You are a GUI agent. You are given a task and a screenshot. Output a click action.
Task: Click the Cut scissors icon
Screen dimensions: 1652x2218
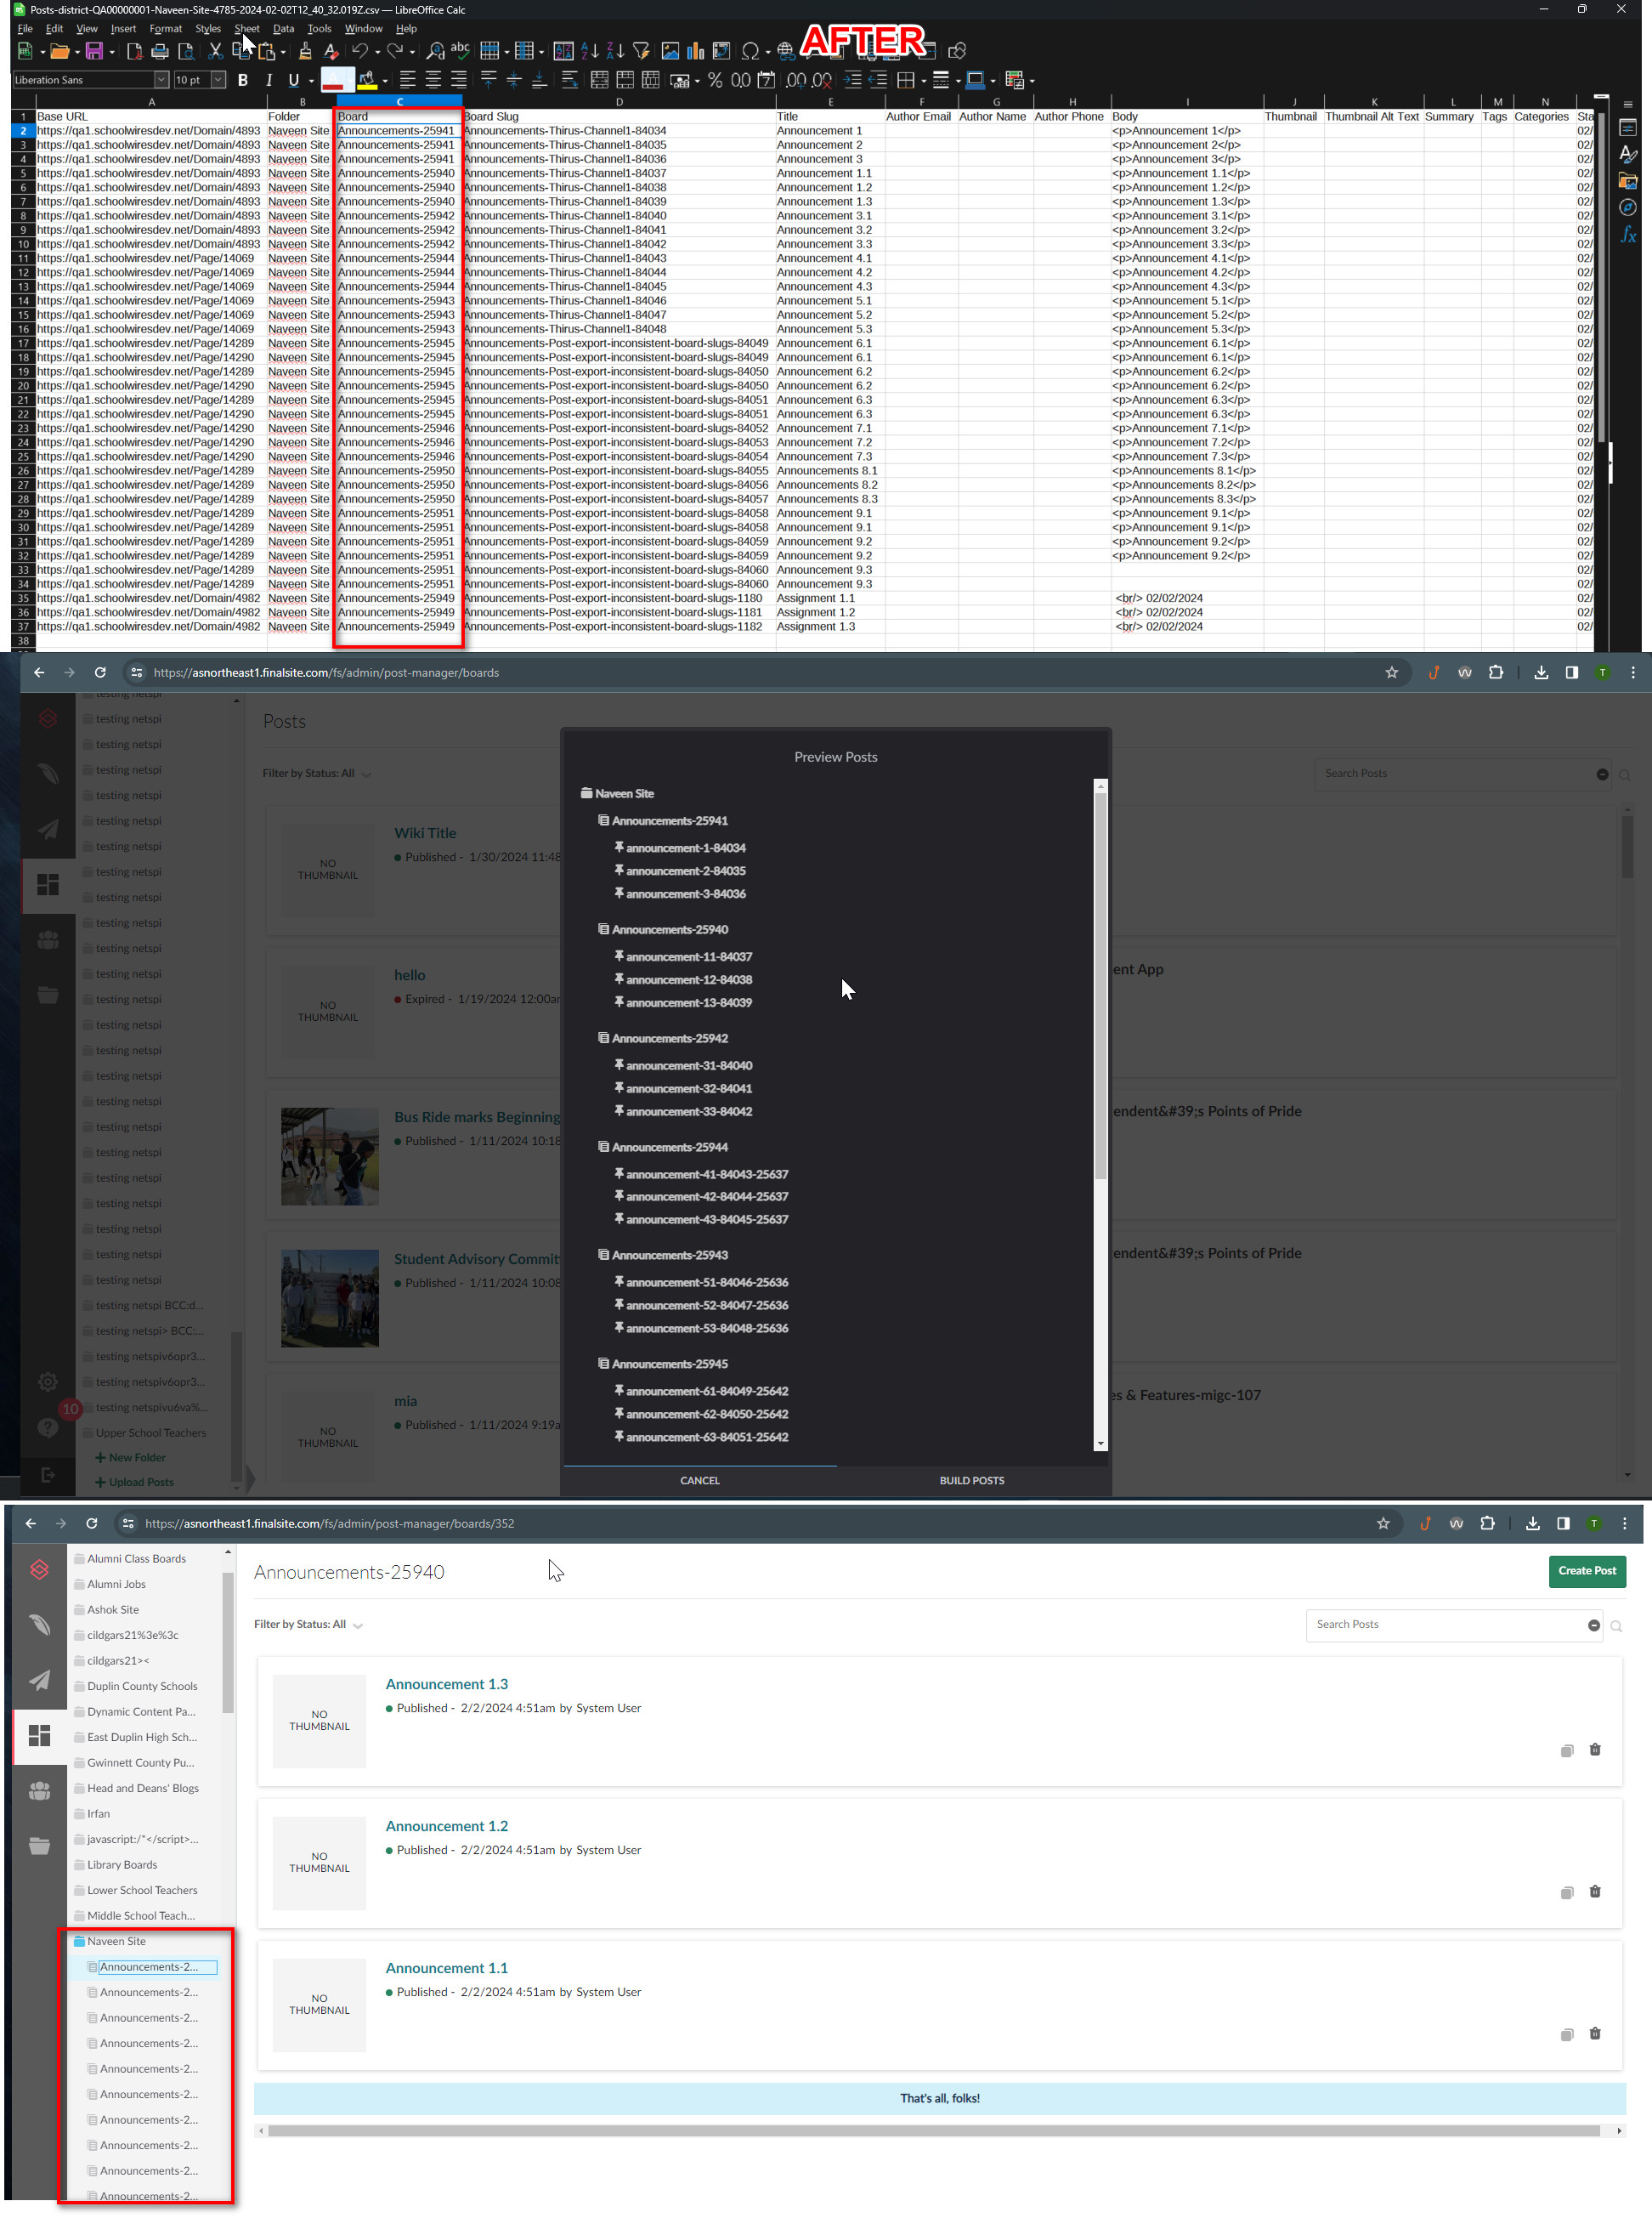point(215,51)
